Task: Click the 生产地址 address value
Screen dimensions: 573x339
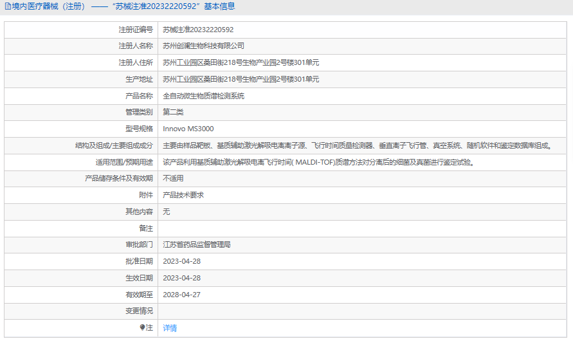Action: (241, 79)
